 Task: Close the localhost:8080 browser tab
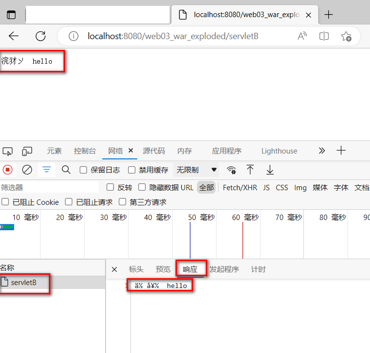tap(308, 15)
